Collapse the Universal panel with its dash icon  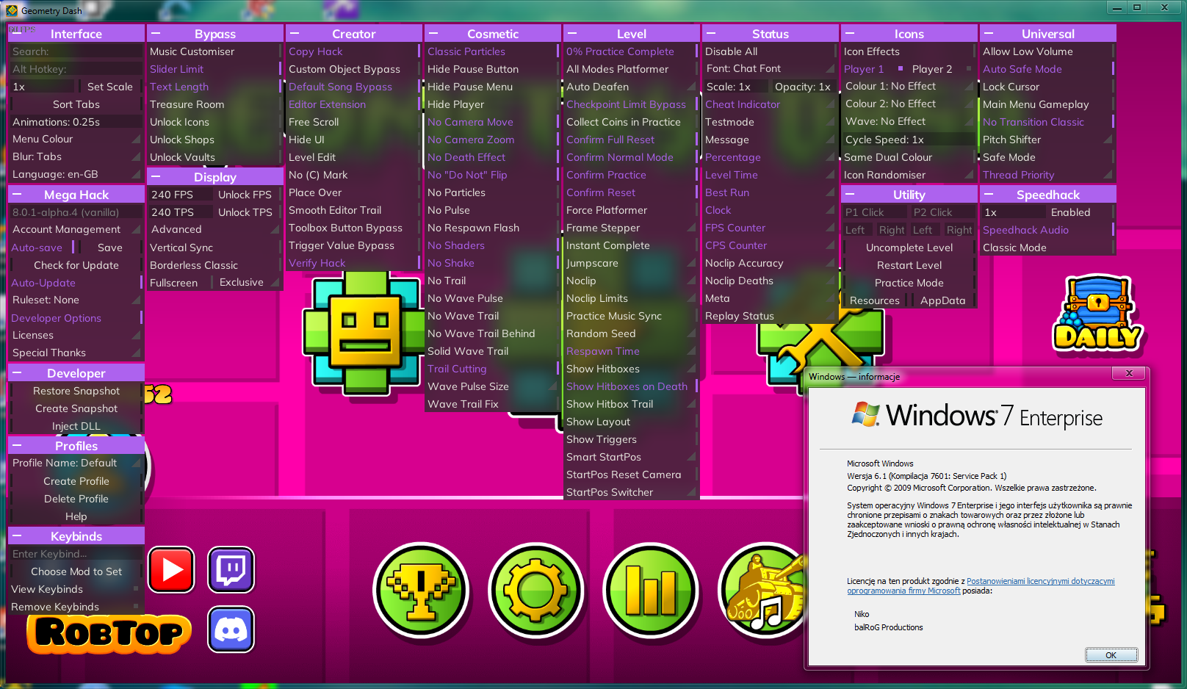[x=989, y=33]
